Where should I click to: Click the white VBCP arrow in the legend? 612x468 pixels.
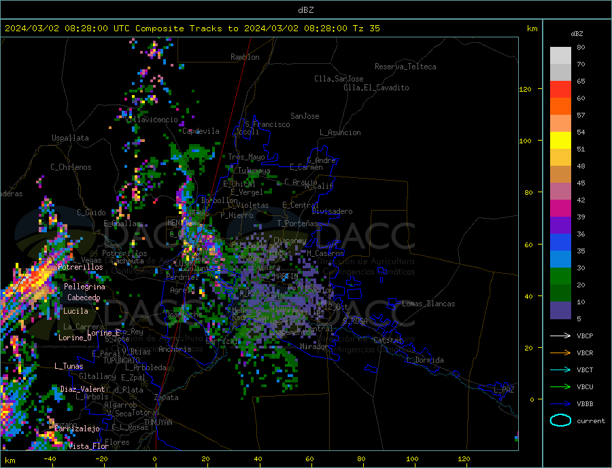560,336
